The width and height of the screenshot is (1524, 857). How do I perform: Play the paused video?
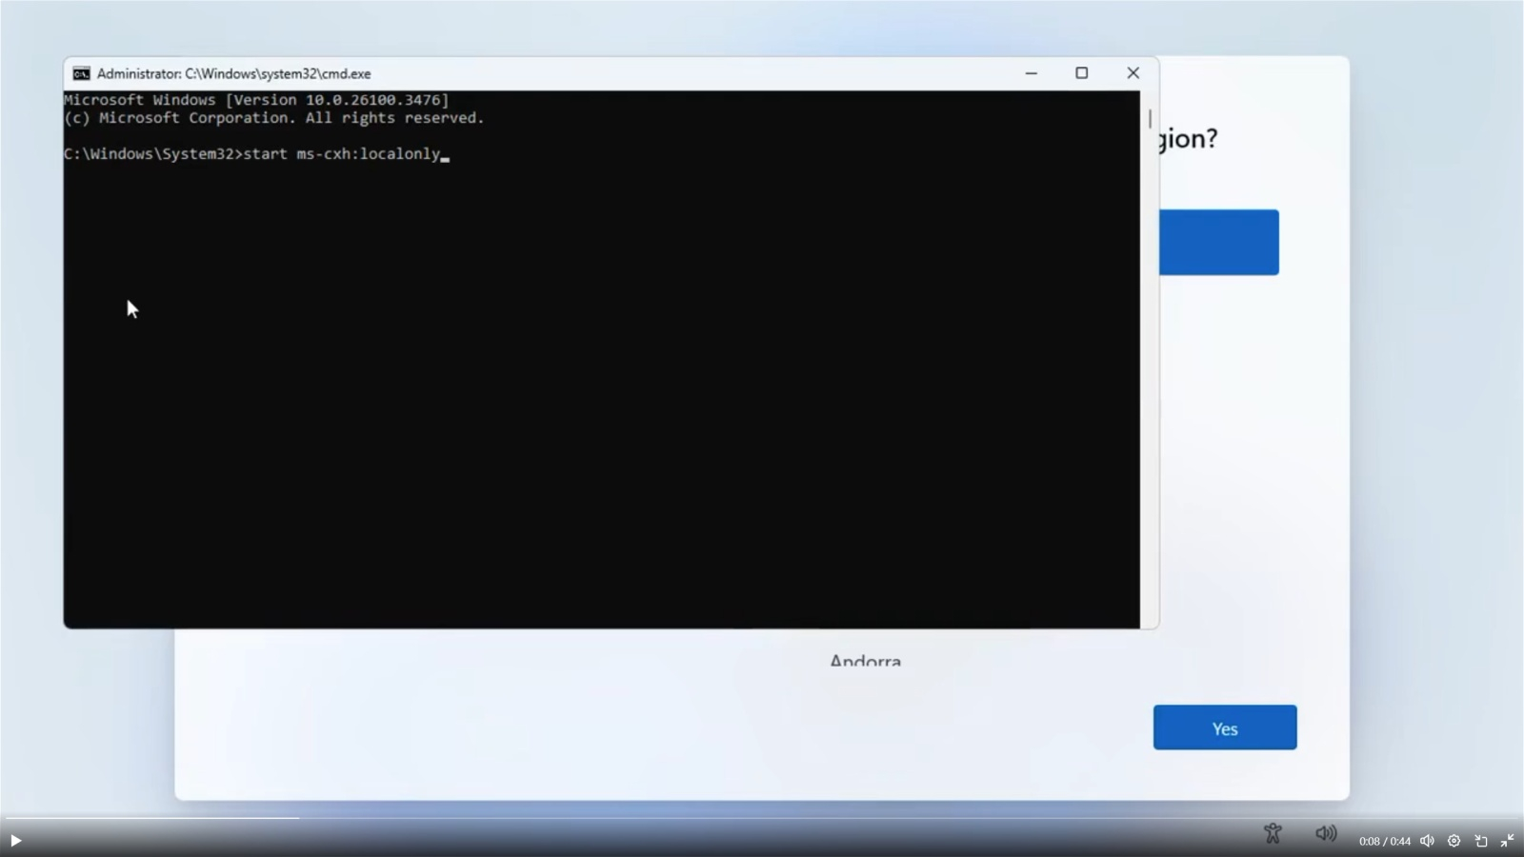click(x=15, y=841)
